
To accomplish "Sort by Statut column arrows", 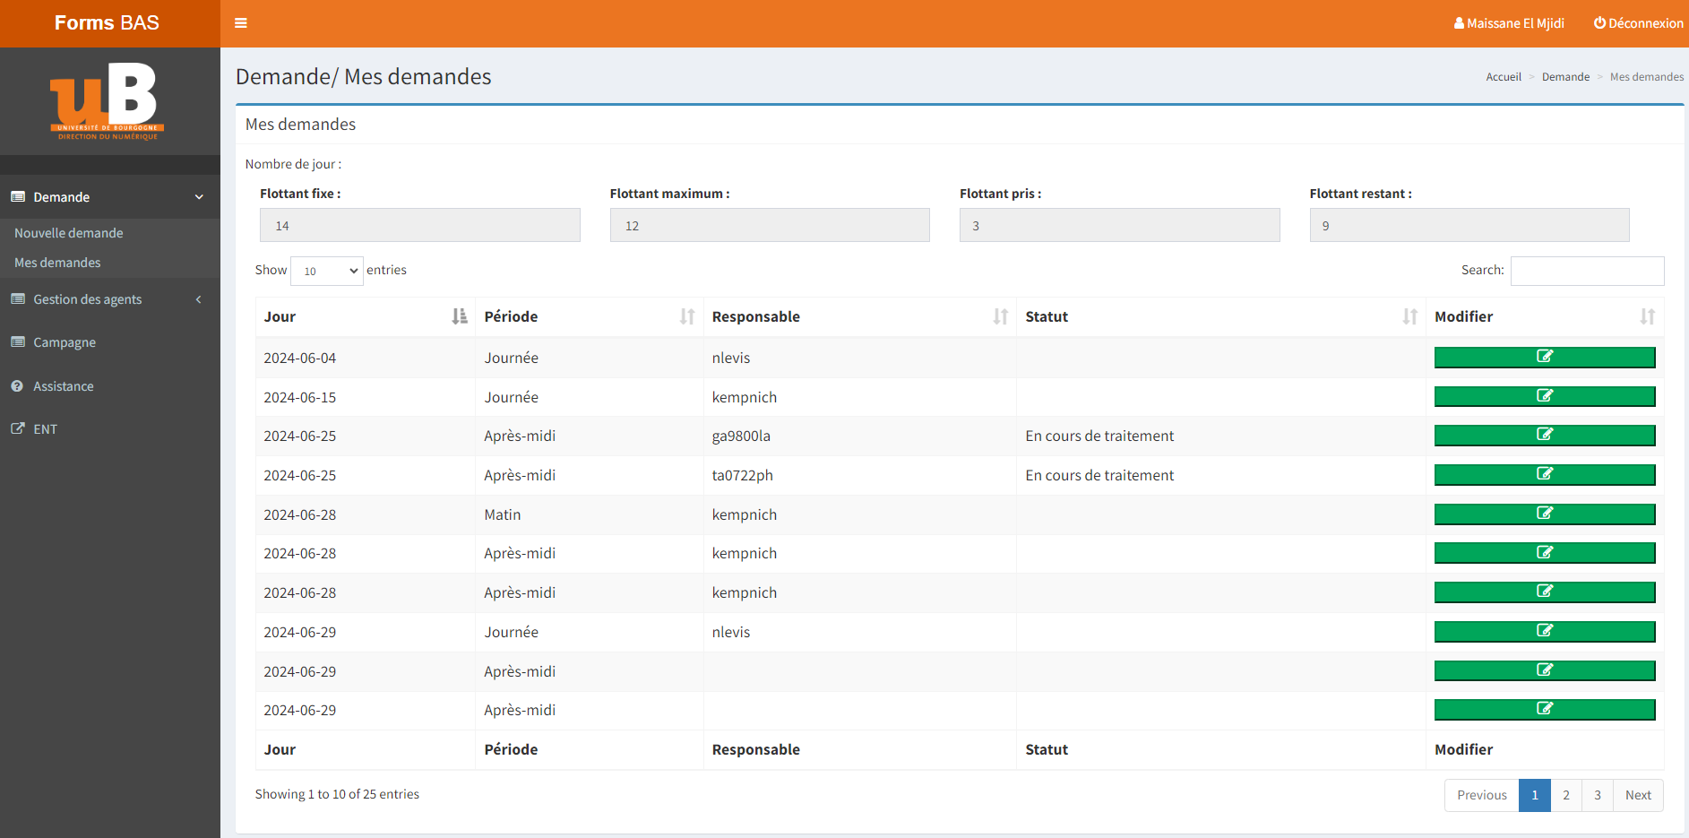I will tap(1409, 316).
